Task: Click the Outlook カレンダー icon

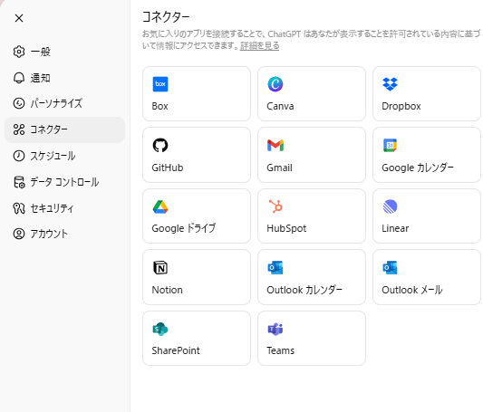Action: (275, 268)
